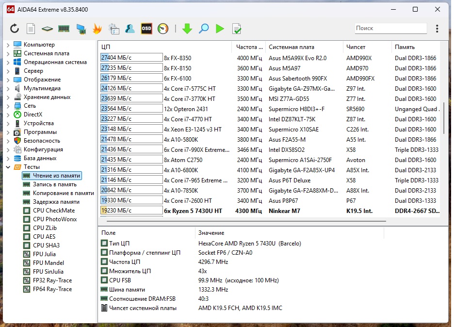Click the Поле column header
Viewport: 454px width, 327px height.
point(147,232)
